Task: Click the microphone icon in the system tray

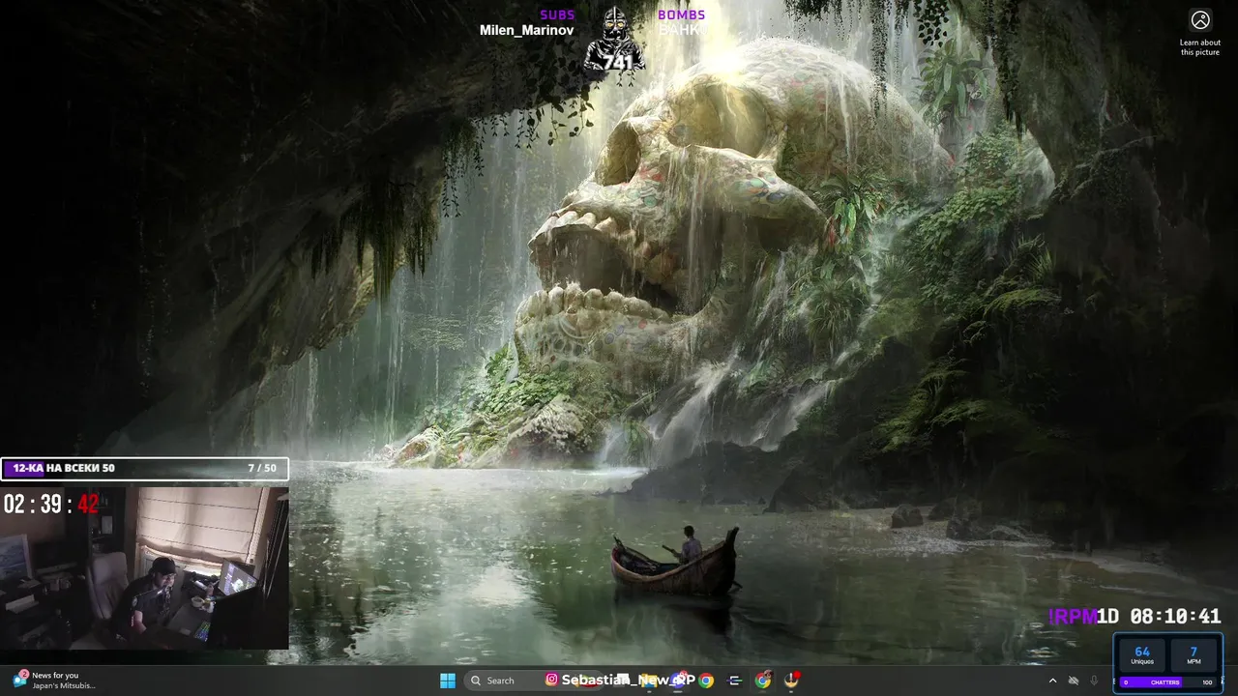Action: (x=1094, y=681)
